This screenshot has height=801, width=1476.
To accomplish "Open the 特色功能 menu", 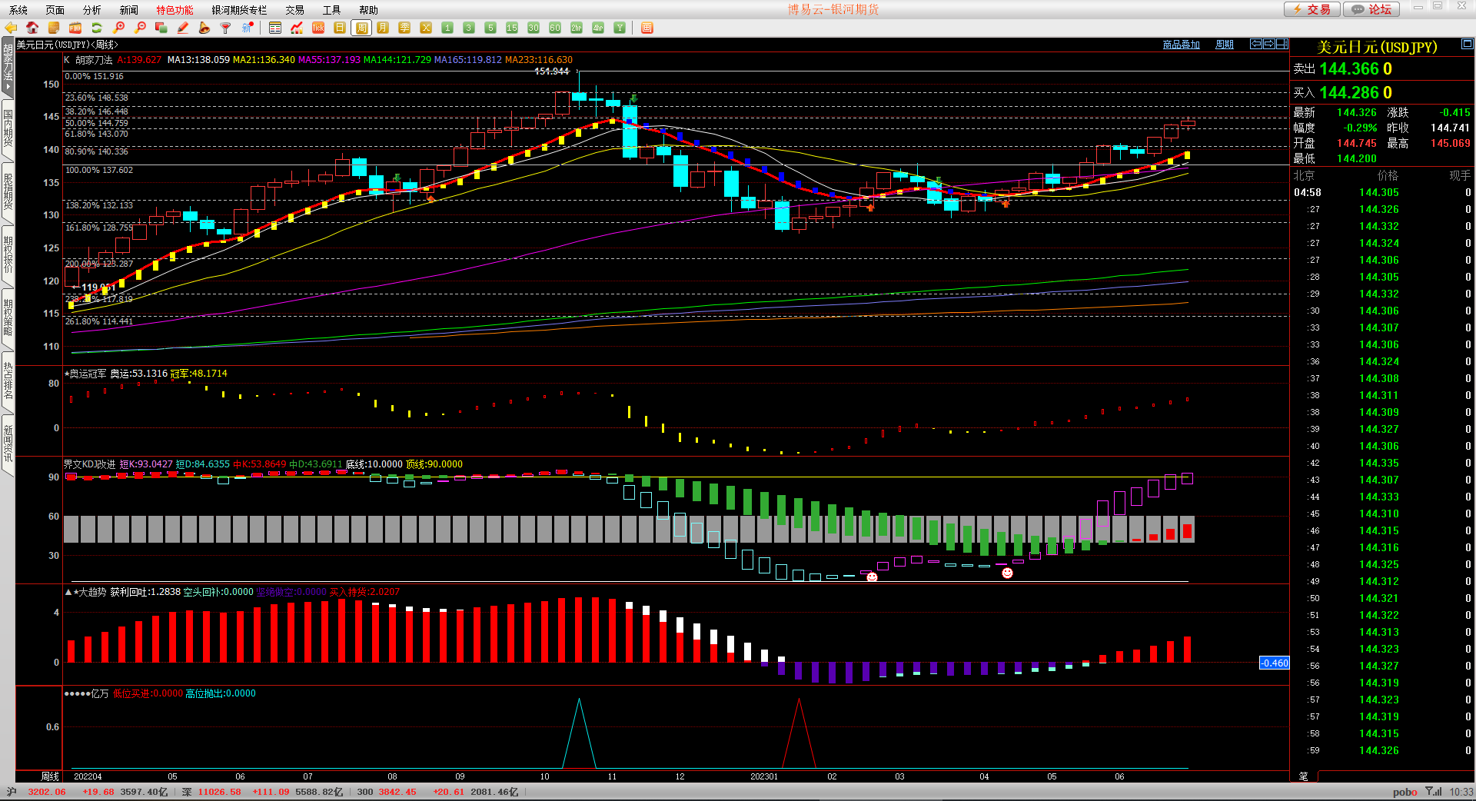I will (175, 10).
